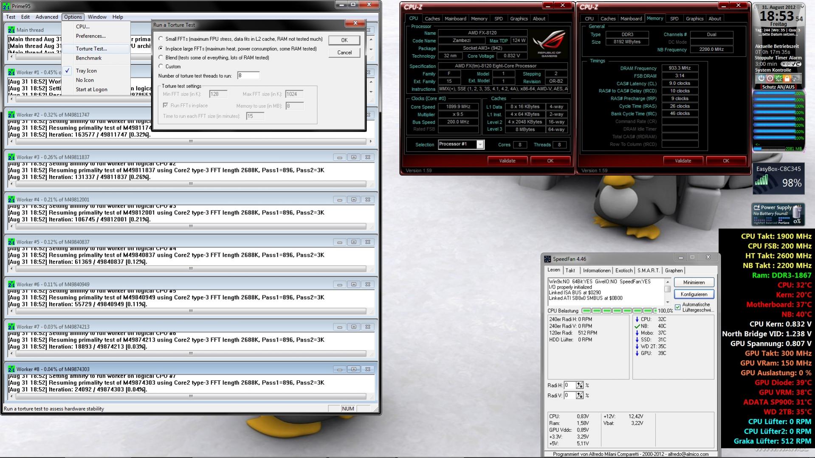The height and width of the screenshot is (458, 815).
Task: Click the Worker #3 window icon
Action: [11, 157]
